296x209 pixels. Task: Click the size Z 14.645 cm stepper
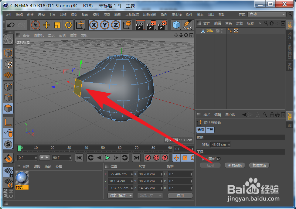click(x=162, y=188)
